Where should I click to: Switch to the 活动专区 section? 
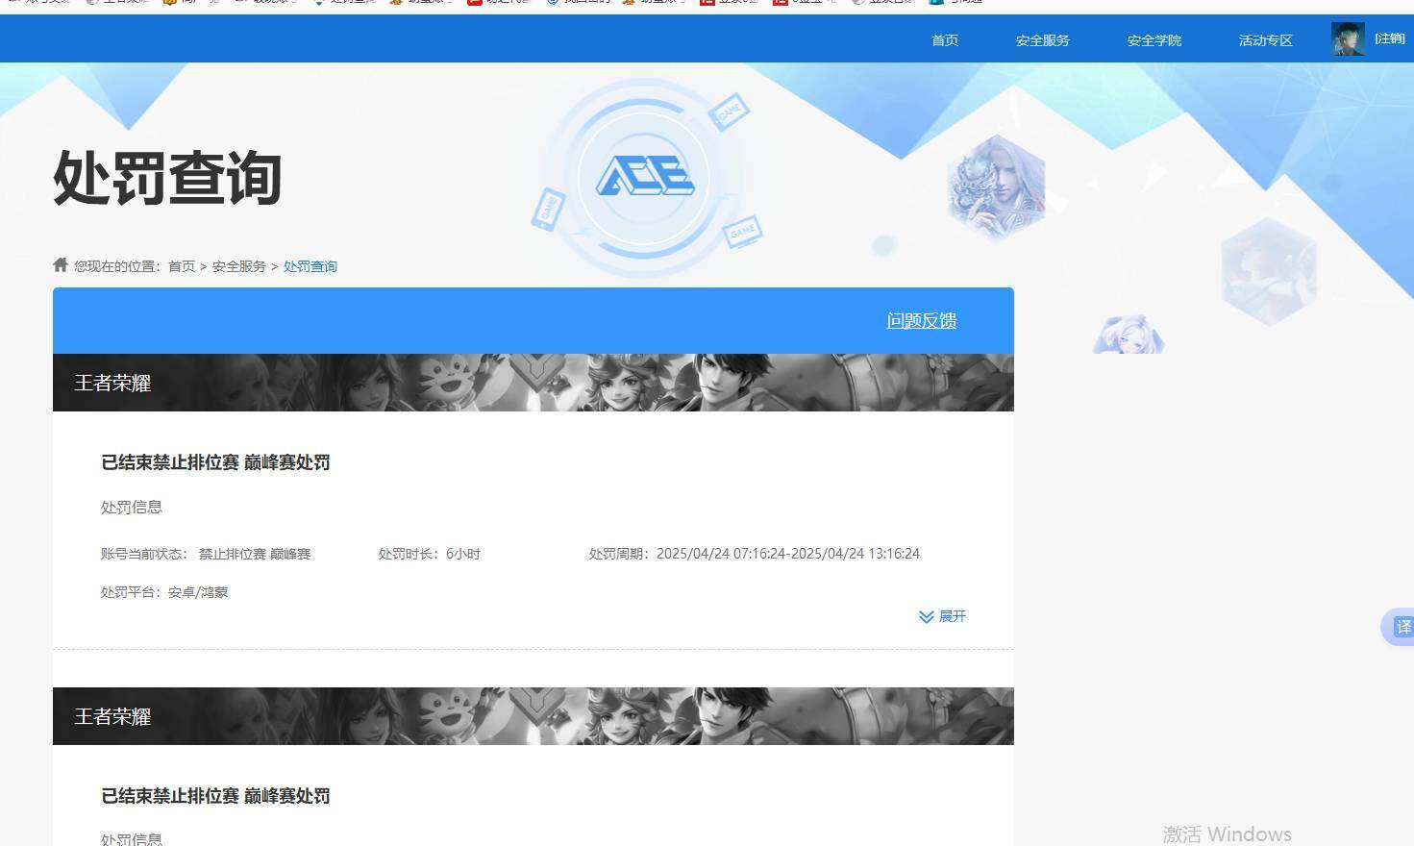point(1264,40)
